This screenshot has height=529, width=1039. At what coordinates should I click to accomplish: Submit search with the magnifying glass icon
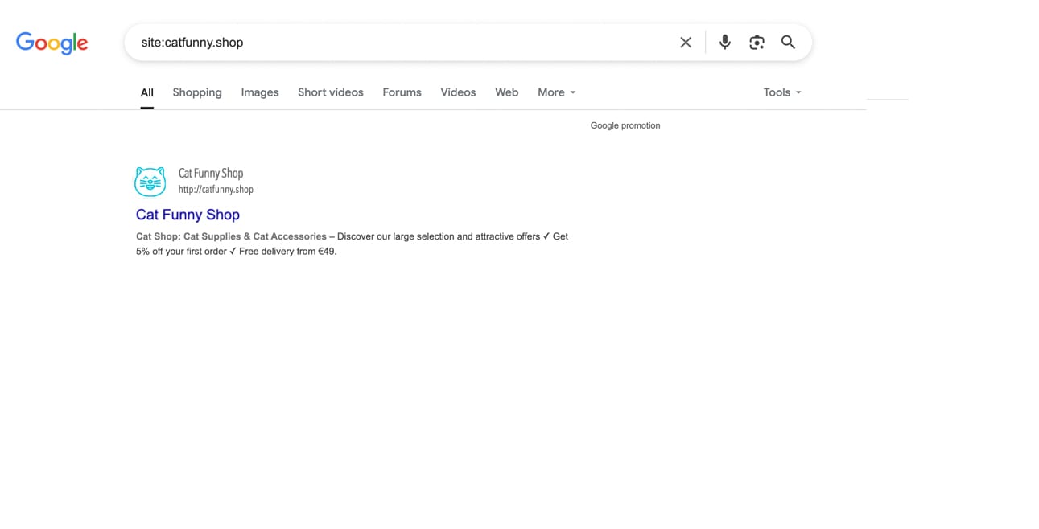coord(788,43)
